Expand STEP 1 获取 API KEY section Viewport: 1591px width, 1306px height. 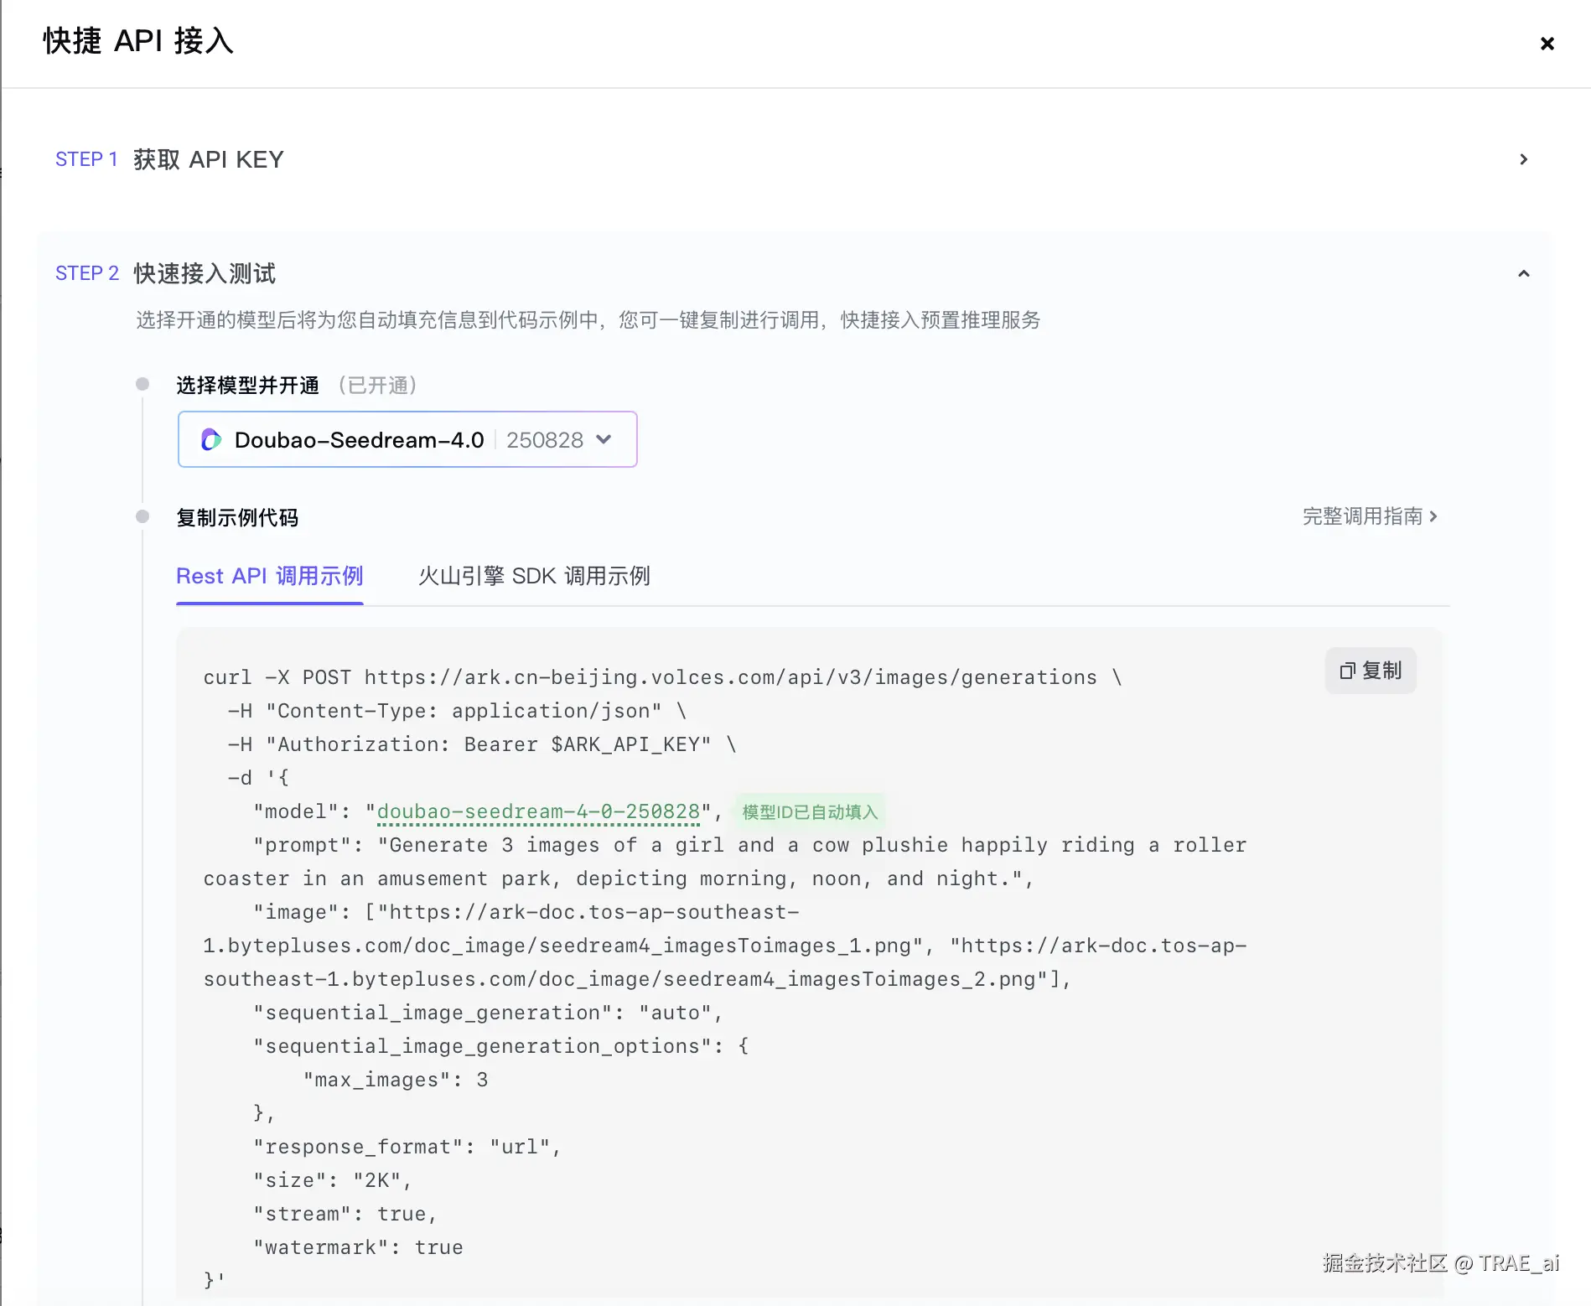[1523, 159]
